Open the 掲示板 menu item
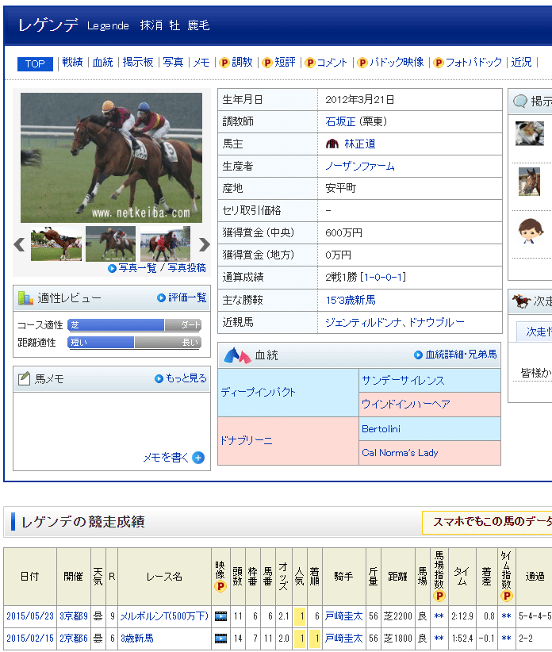The width and height of the screenshot is (552, 652). (x=138, y=63)
